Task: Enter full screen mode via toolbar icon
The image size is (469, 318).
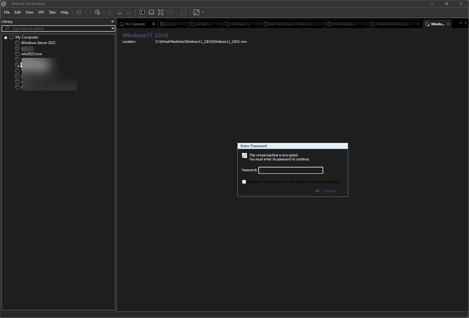Action: coord(161,12)
